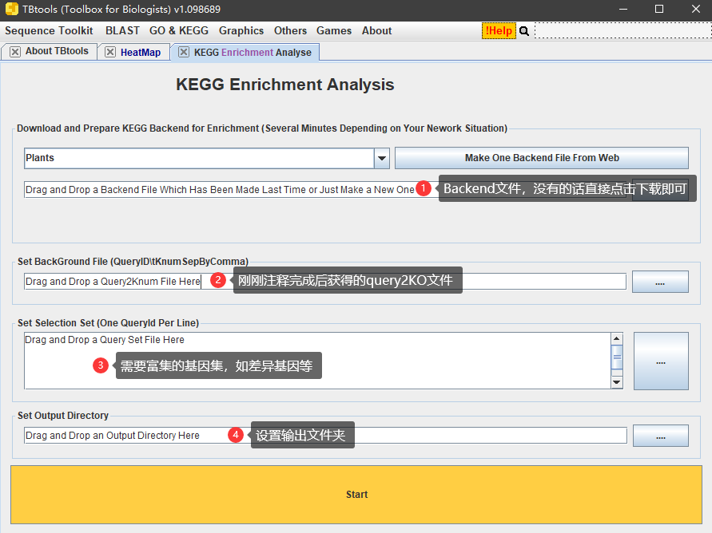This screenshot has width=712, height=533.
Task: Click the selection set scrollbar up arrow
Action: (617, 338)
